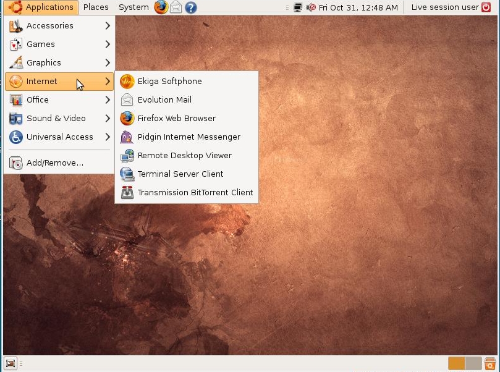The image size is (500, 372).
Task: Expand the Accessories submenu arrow
Action: [x=108, y=25]
